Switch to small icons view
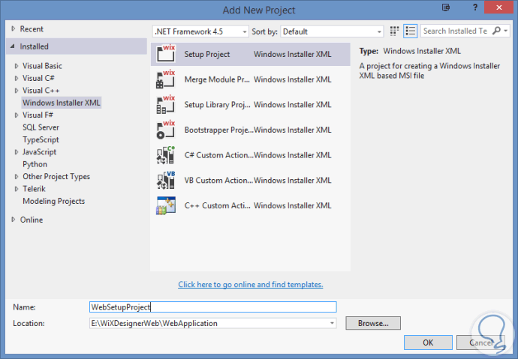The height and width of the screenshot is (359, 518). 394,31
